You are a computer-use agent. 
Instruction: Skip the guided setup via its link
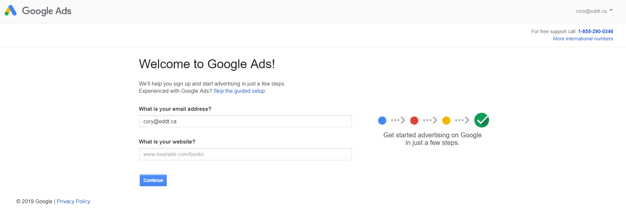(x=239, y=91)
